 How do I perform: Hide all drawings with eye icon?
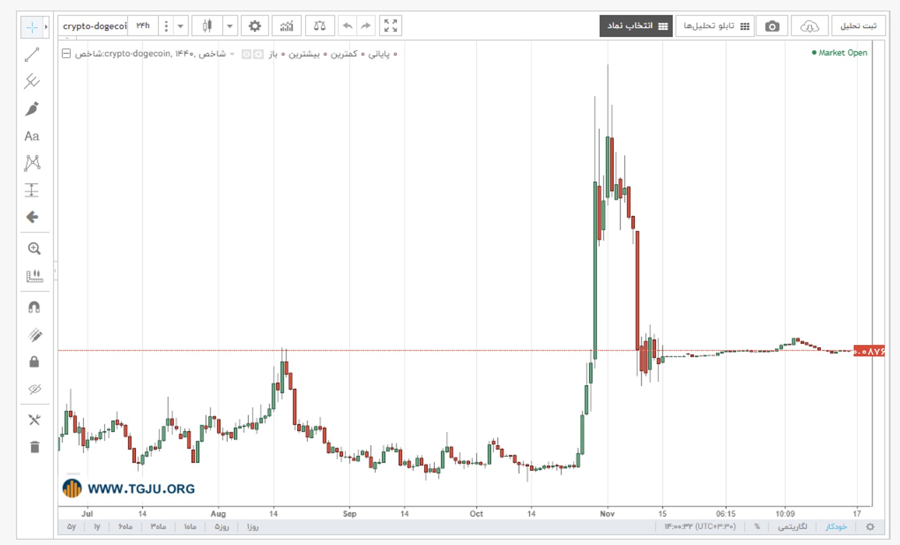click(34, 389)
